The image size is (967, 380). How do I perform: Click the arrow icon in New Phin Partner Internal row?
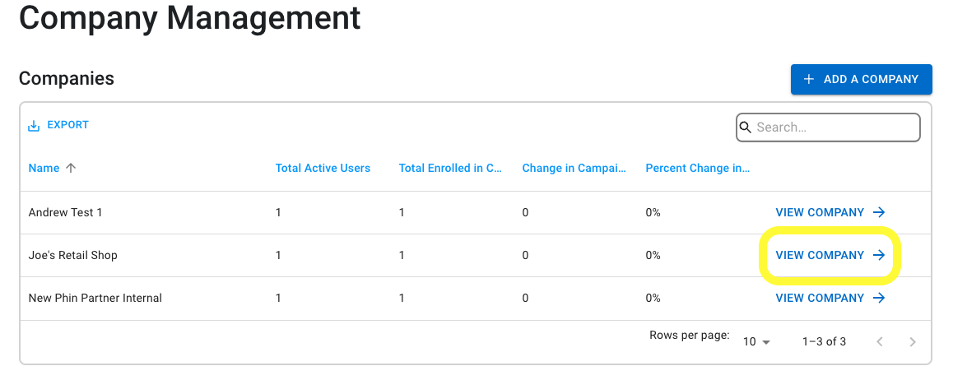click(x=880, y=298)
